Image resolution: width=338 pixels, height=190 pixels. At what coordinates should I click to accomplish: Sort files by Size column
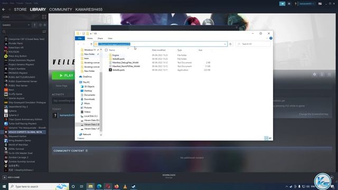pos(201,50)
